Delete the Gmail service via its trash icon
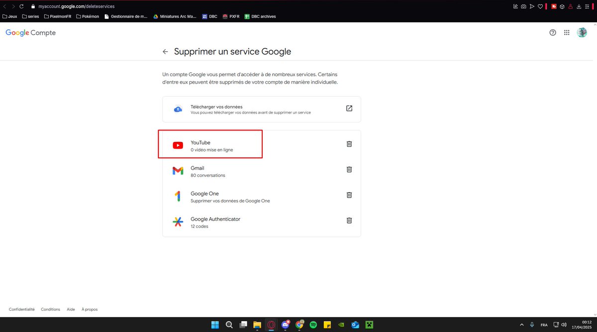The image size is (597, 332). tap(349, 169)
